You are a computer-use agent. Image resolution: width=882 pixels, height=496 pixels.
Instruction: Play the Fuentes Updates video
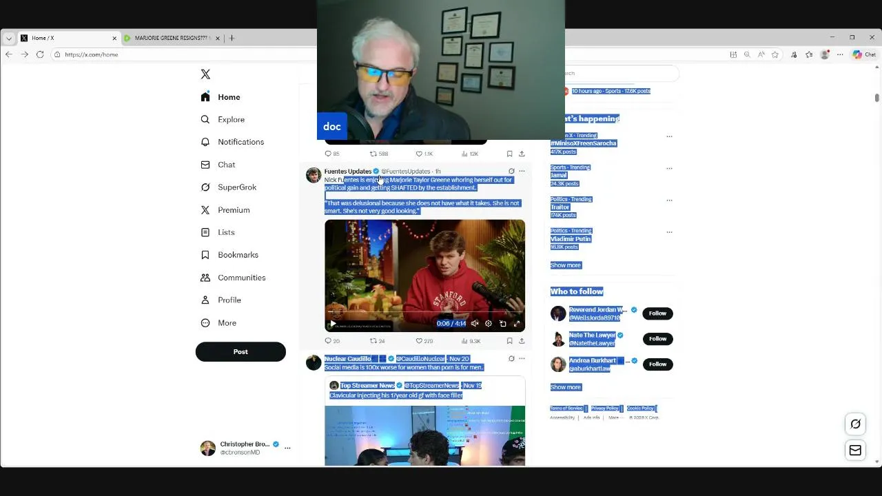point(333,324)
